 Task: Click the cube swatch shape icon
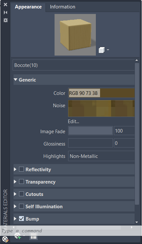pyautogui.click(x=102, y=50)
